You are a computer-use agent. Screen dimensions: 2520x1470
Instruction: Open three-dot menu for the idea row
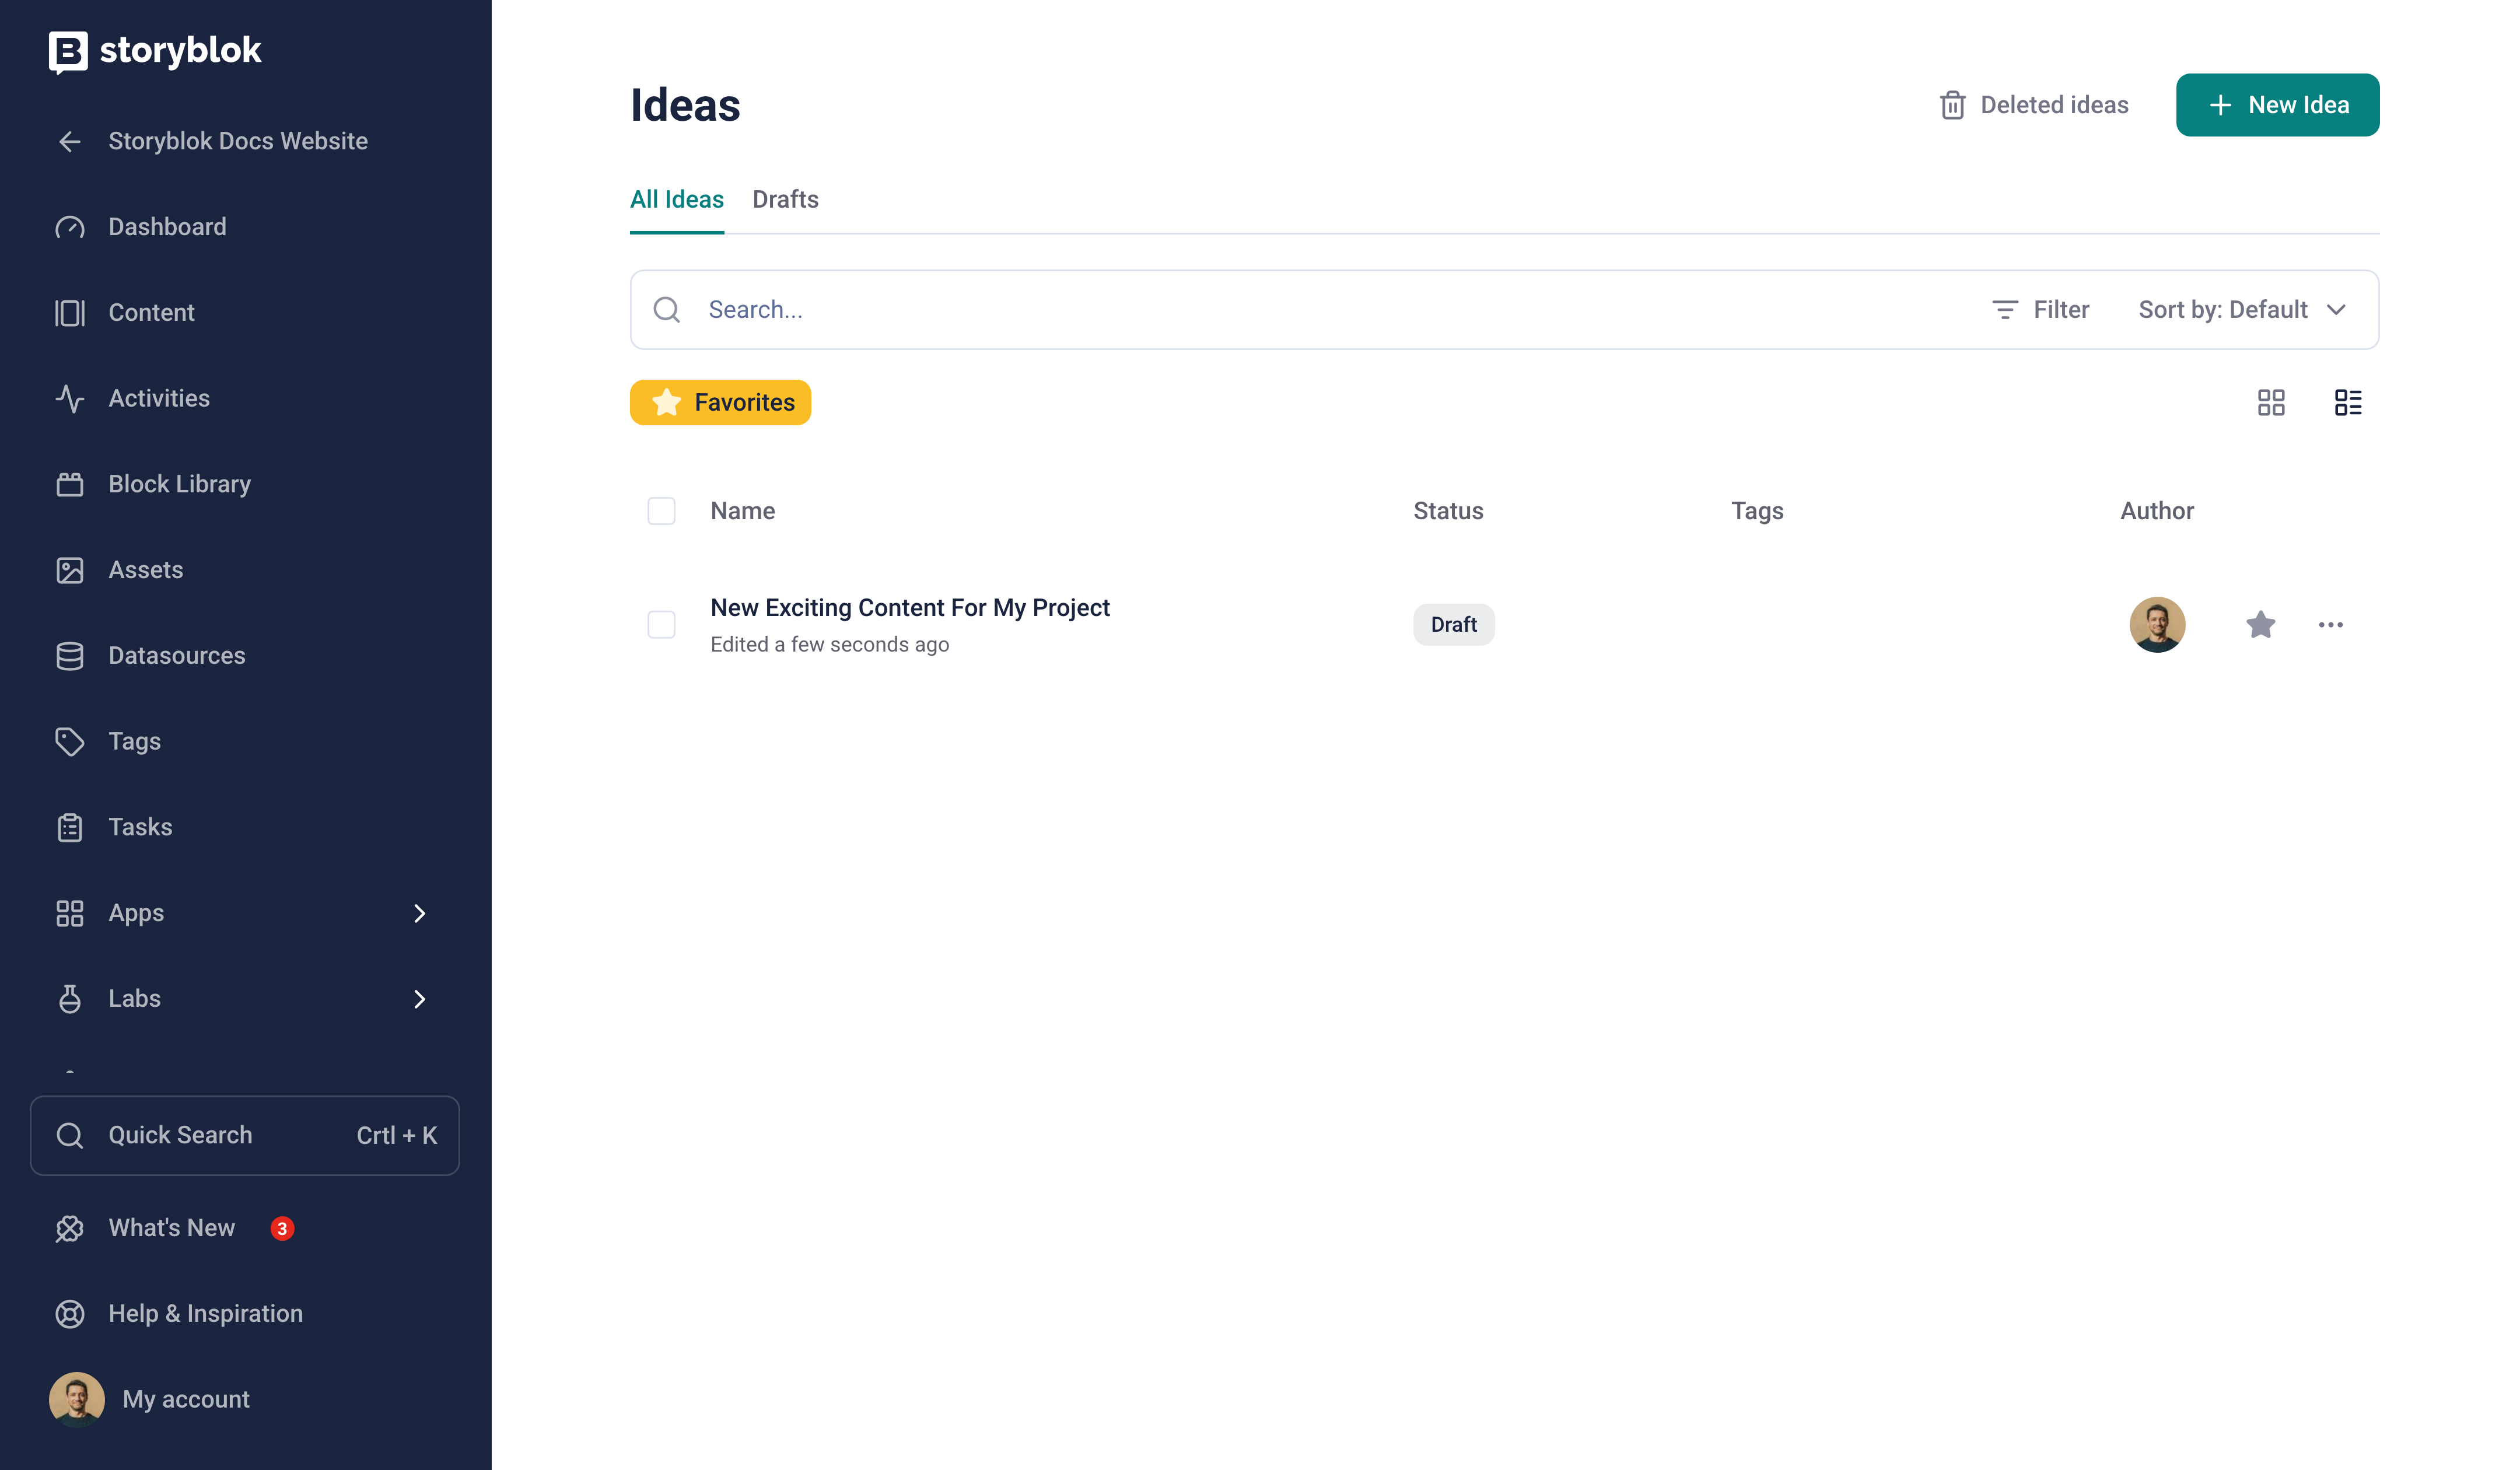pos(2330,625)
